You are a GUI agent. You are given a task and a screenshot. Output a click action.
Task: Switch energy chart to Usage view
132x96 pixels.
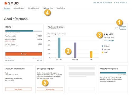tap(123, 28)
